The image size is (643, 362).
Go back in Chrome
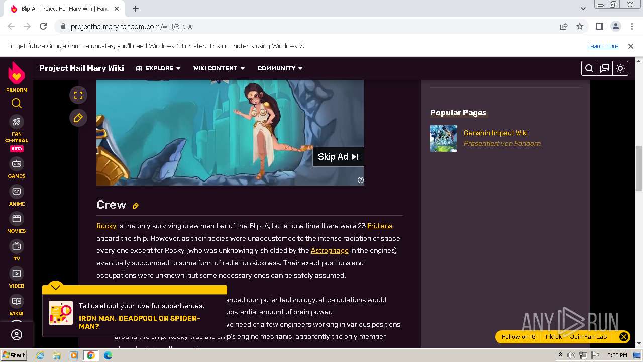click(11, 26)
